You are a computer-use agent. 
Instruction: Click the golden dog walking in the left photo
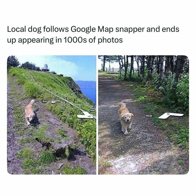(30, 112)
